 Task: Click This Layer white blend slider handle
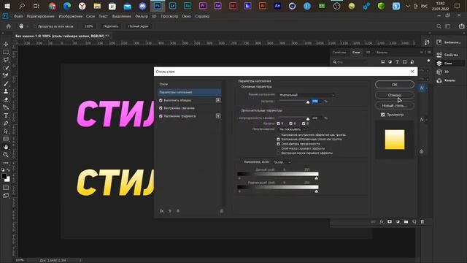tap(316, 178)
